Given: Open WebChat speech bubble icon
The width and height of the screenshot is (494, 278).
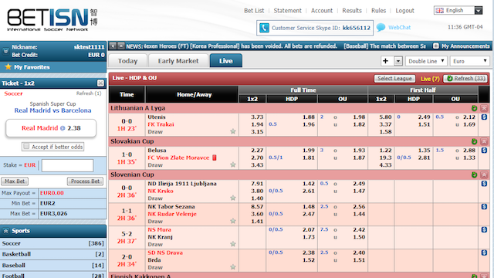Looking at the screenshot, I should (x=381, y=28).
